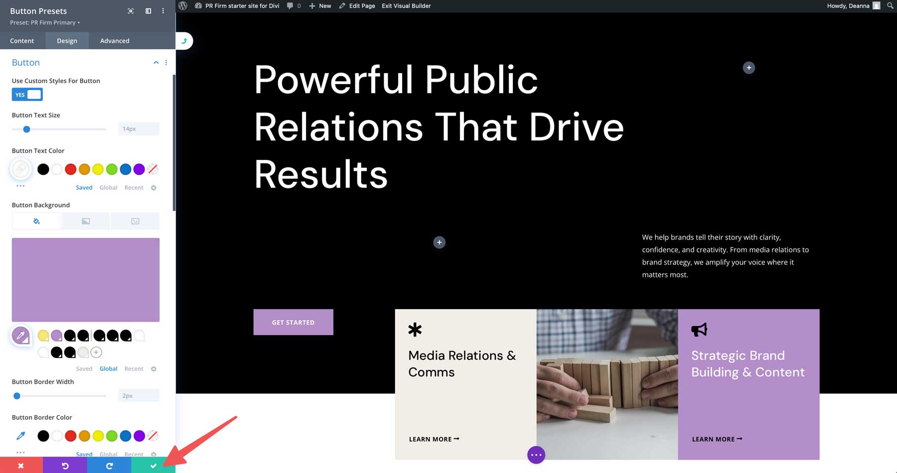Switch to the Content tab
The width and height of the screenshot is (897, 473).
[x=22, y=40]
